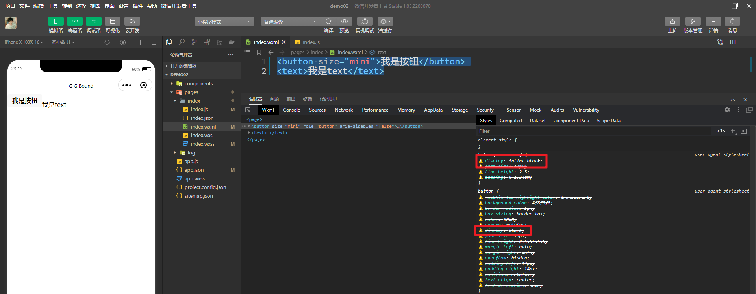Click the 我是按钮 button in simulator
Viewport: 756px width, 294px height.
click(25, 101)
